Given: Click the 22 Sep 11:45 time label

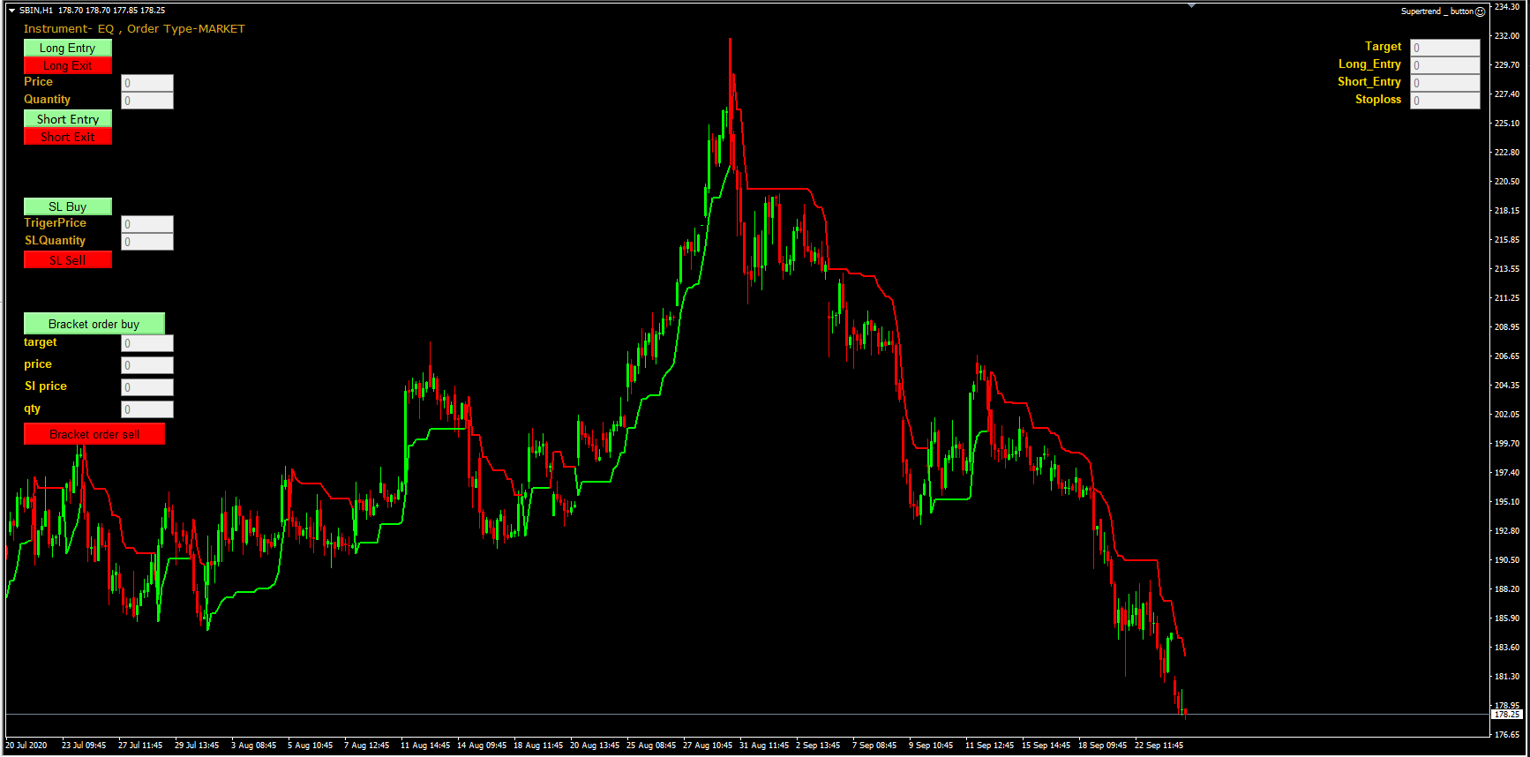Looking at the screenshot, I should 1159,746.
